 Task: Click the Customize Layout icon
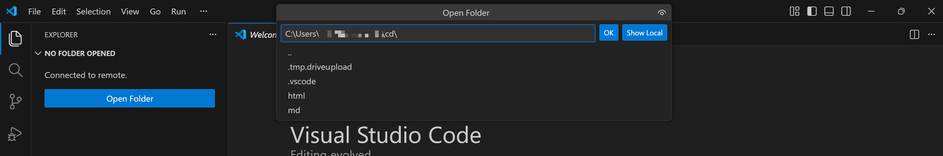pyautogui.click(x=794, y=11)
